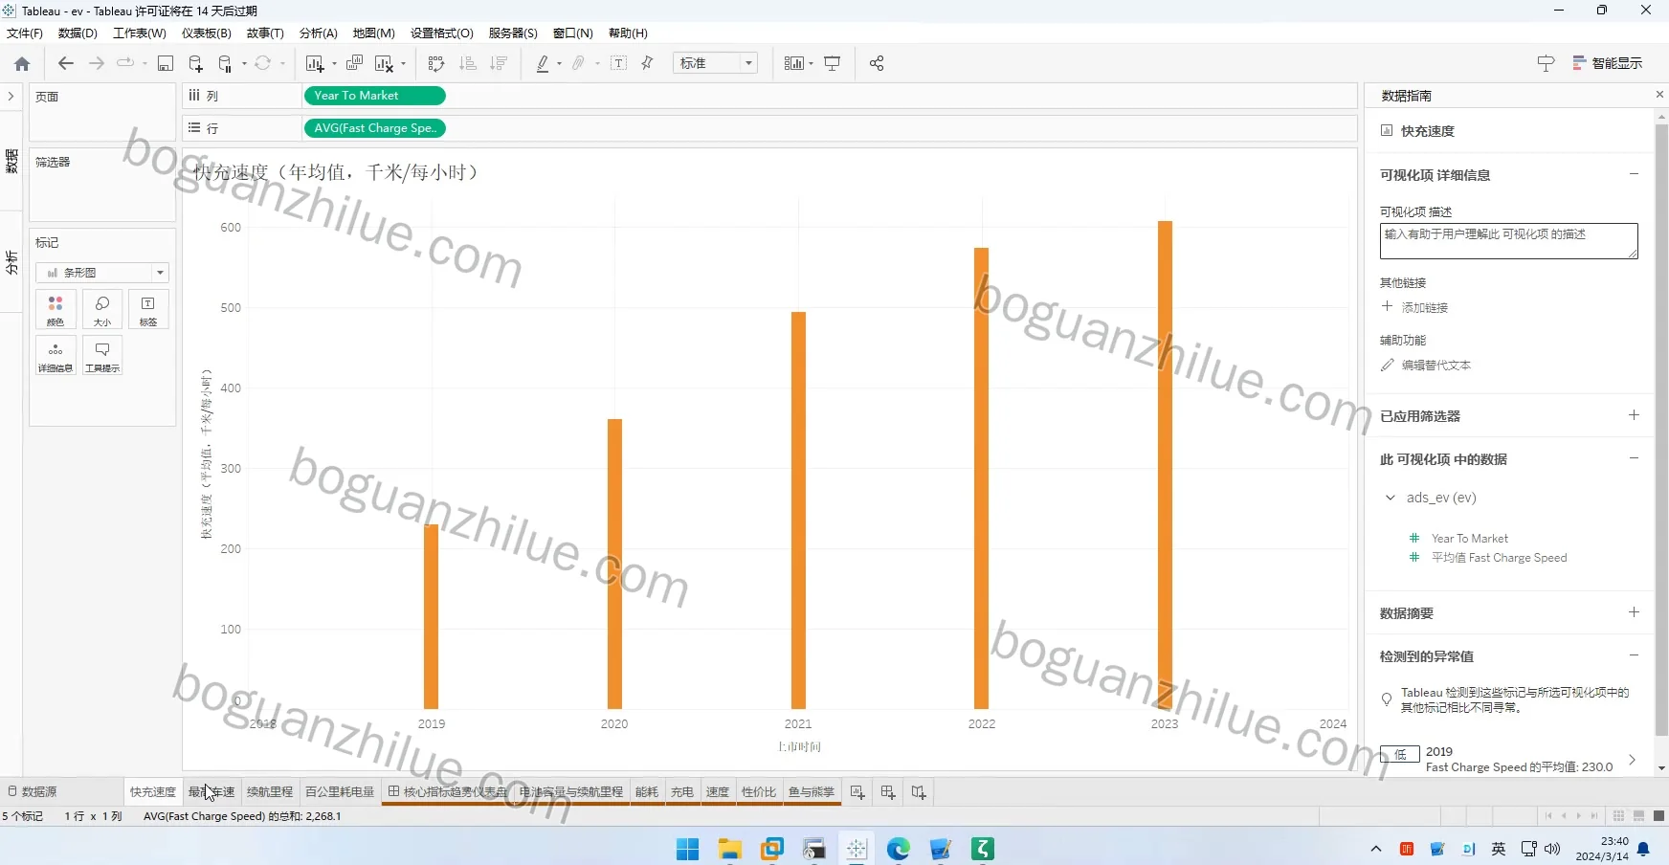Screen dimensions: 1669x865
Task: Click 编辑替代文本 in accessibility section
Action: pos(1435,365)
